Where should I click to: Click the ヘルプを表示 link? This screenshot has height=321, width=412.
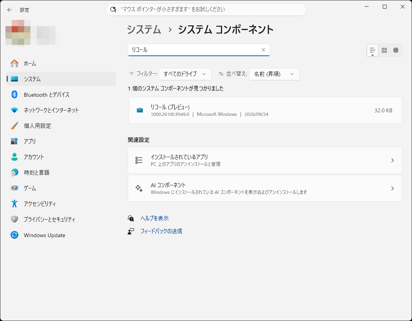pos(155,218)
